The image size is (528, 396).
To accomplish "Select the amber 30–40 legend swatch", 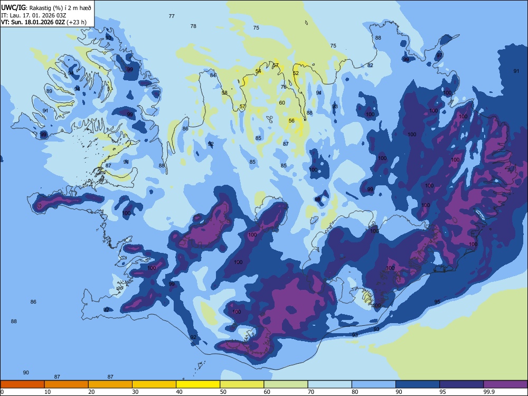I will point(154,384).
